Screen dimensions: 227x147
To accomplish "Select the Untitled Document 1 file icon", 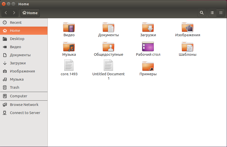I will click(x=108, y=65).
